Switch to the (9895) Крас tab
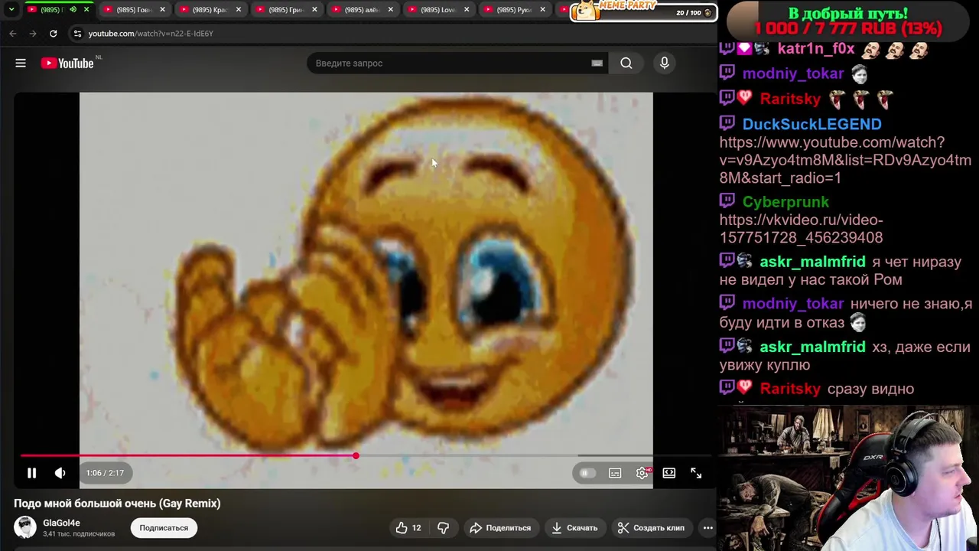979x551 pixels. click(x=210, y=10)
